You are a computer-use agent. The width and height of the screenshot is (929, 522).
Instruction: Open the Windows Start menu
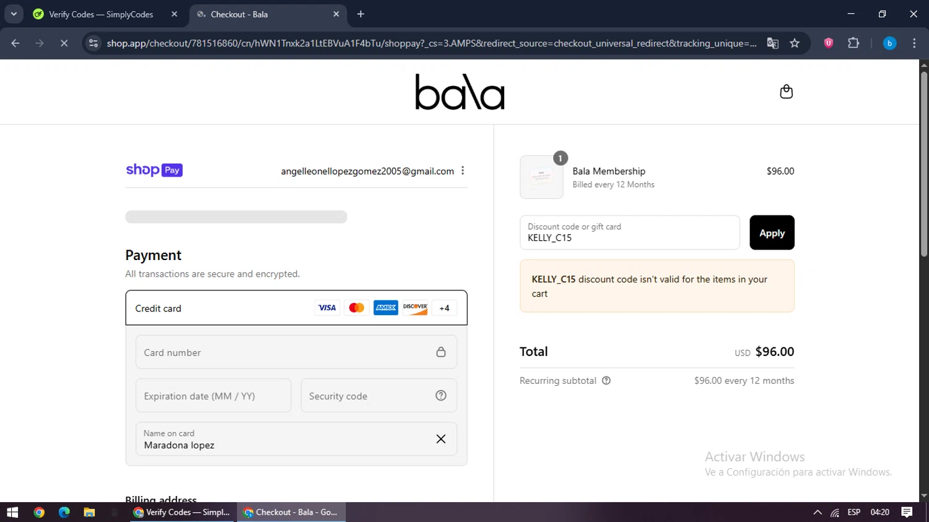coord(12,512)
